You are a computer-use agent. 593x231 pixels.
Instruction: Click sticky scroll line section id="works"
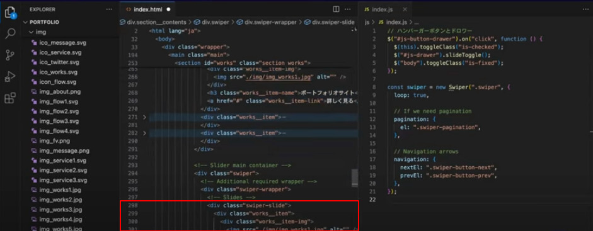click(243, 63)
